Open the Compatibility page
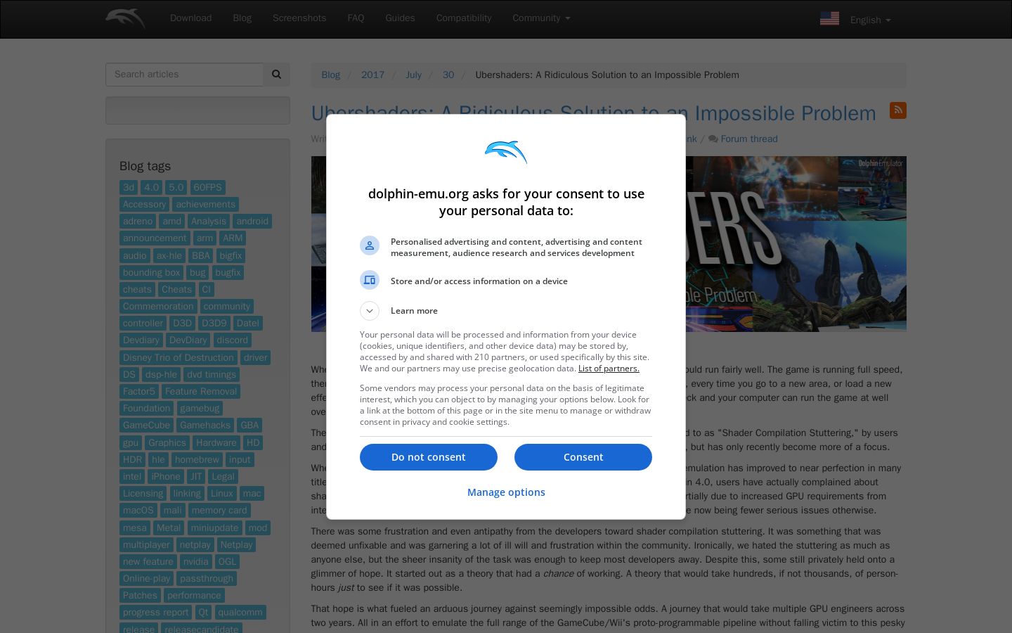Viewport: 1012px width, 633px height. [464, 18]
